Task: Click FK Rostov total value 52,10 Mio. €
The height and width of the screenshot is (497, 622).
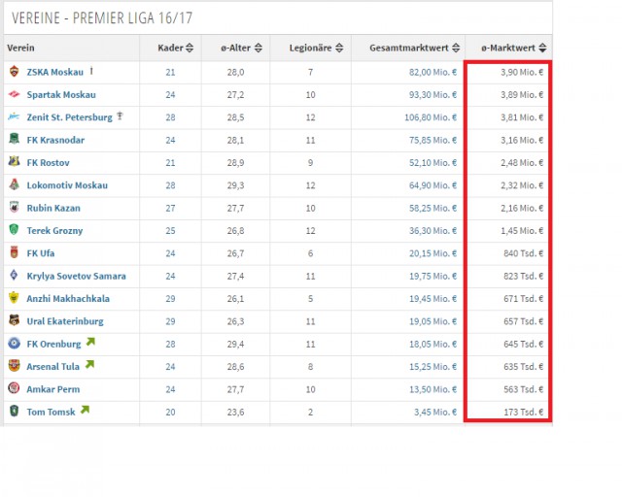Action: tap(432, 162)
